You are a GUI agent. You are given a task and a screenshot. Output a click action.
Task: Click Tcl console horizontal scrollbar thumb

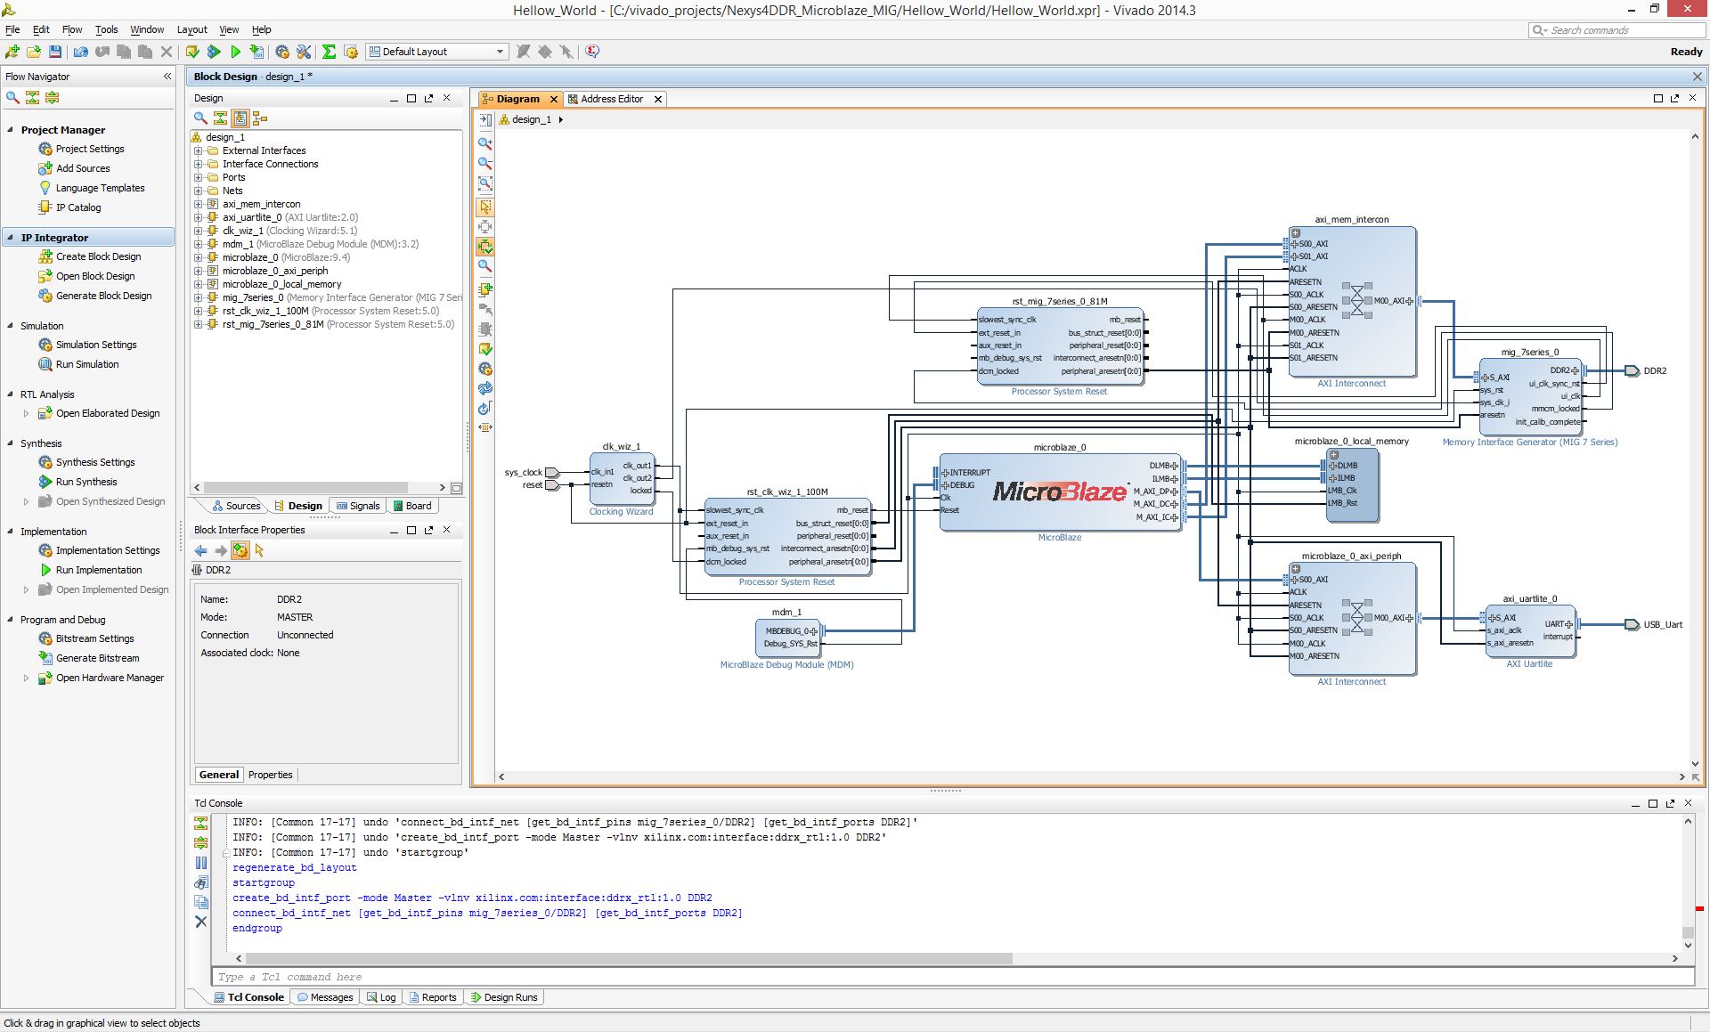click(x=629, y=959)
